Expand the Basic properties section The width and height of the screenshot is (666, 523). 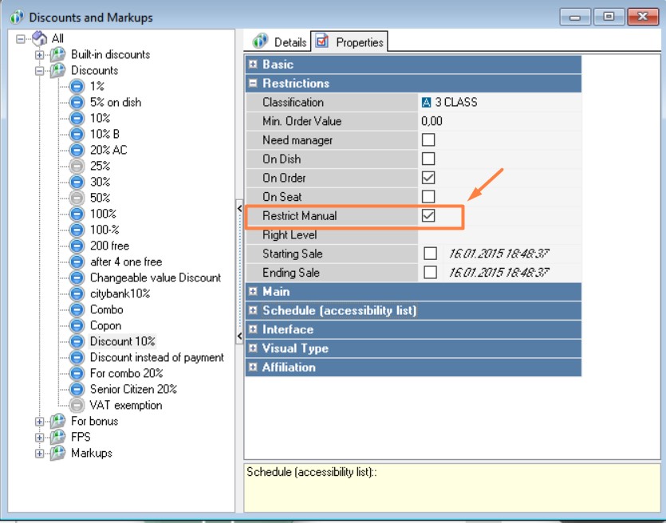coord(253,65)
